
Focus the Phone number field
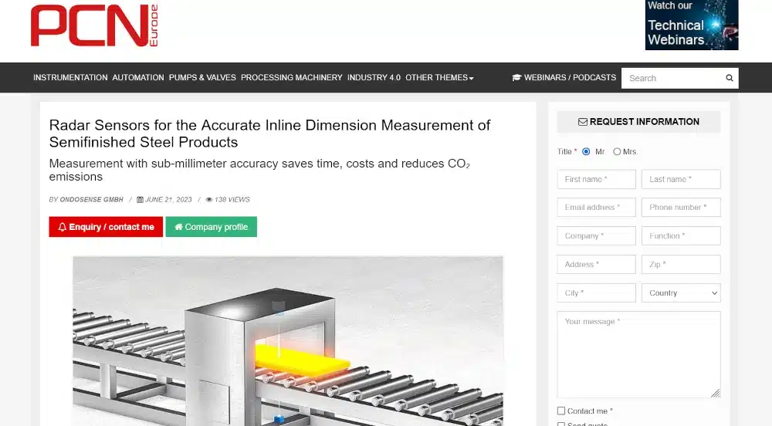681,207
